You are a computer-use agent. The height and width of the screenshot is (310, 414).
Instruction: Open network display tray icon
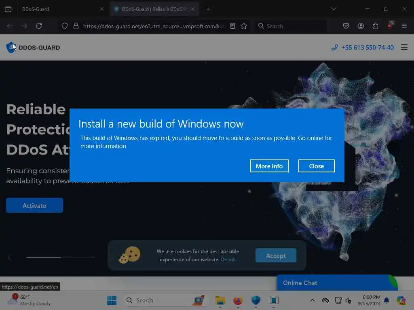point(338,300)
